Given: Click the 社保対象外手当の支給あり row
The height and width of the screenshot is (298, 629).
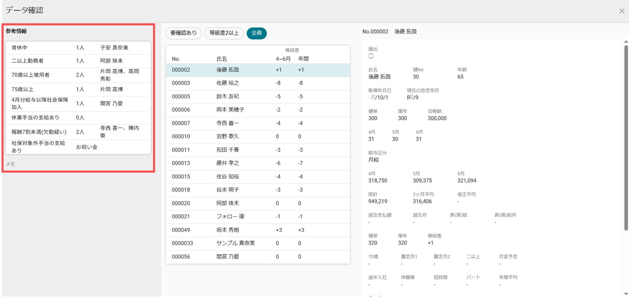Looking at the screenshot, I should pos(78,147).
